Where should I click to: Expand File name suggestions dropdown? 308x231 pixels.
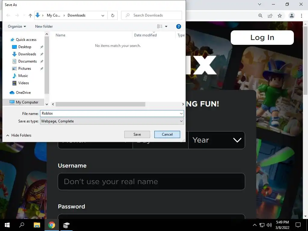coord(181,113)
